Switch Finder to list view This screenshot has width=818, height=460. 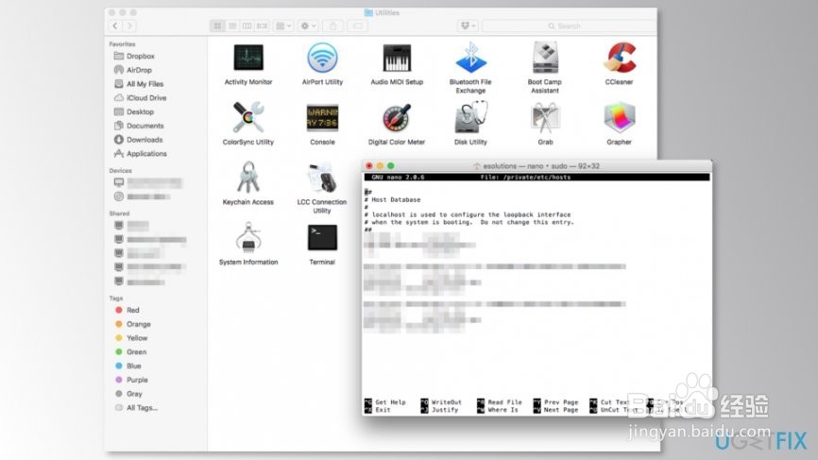[x=232, y=26]
